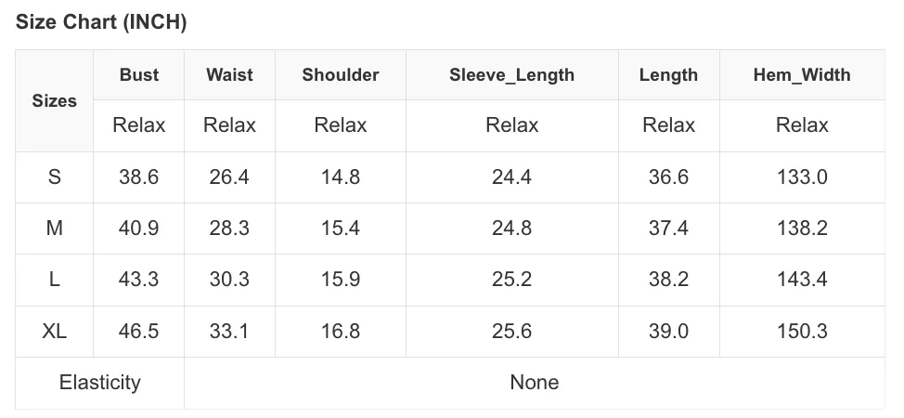904x418 pixels.
Task: Click the Sleeve_Length column header
Action: (x=512, y=75)
